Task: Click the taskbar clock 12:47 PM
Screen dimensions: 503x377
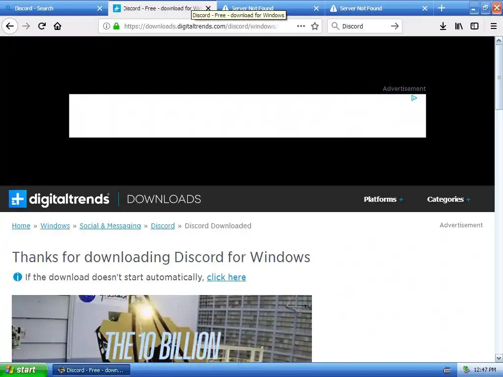Action: click(x=485, y=370)
